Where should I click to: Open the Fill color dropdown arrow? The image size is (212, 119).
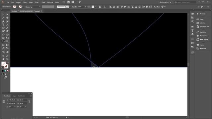17,7
